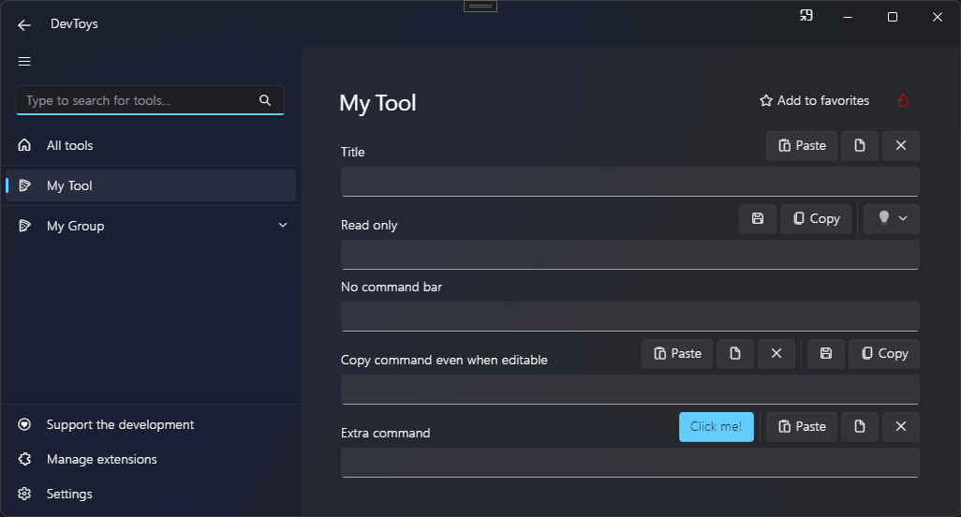This screenshot has height=517, width=961.
Task: Toggle compact overlay mode in title bar
Action: [806, 16]
